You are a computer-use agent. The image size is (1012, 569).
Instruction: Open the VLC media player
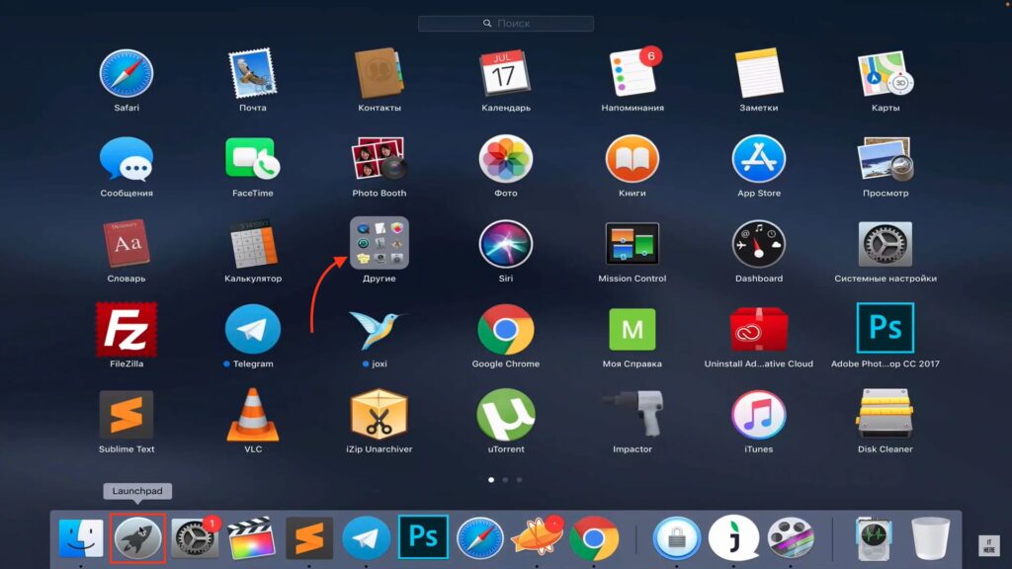pos(252,414)
